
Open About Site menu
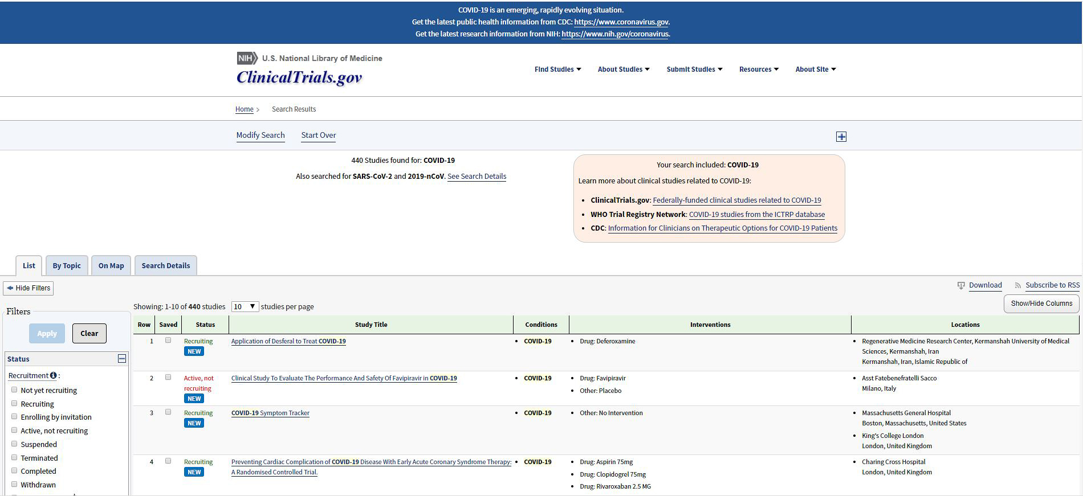click(816, 69)
